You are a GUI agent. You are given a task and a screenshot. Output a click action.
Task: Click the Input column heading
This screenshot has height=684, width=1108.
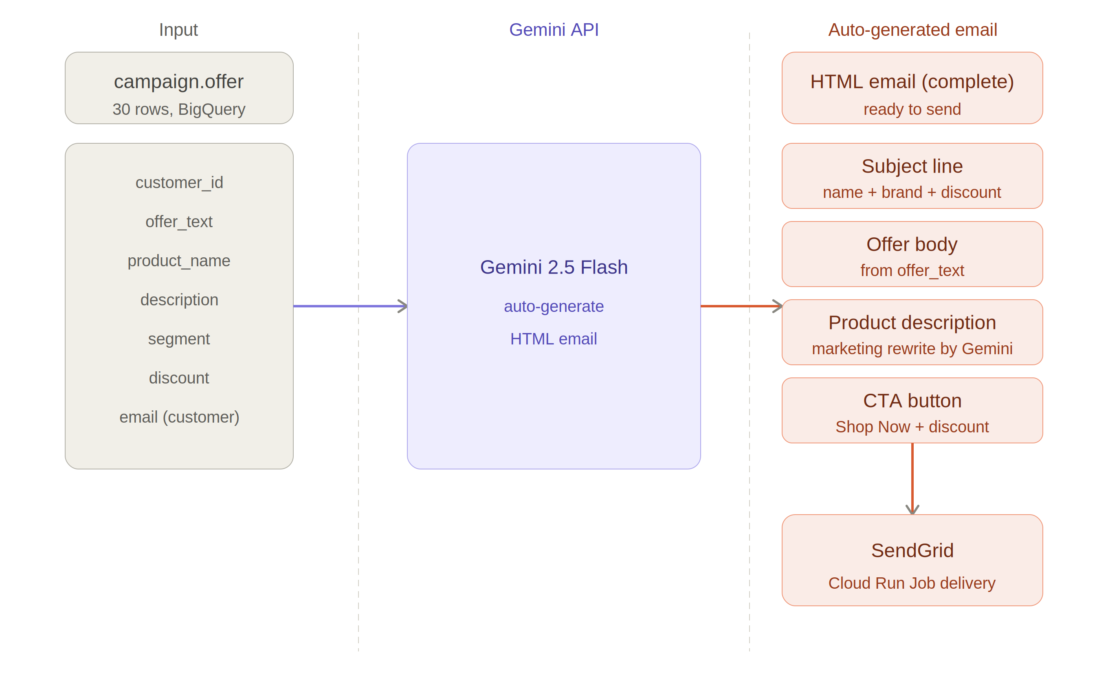pyautogui.click(x=178, y=30)
